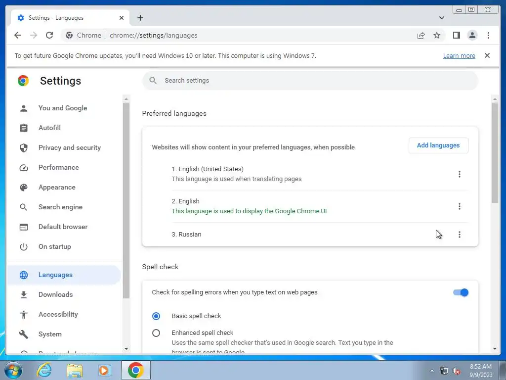Click the person icon beside You and Google
Screen dimensions: 506x380
24,108
